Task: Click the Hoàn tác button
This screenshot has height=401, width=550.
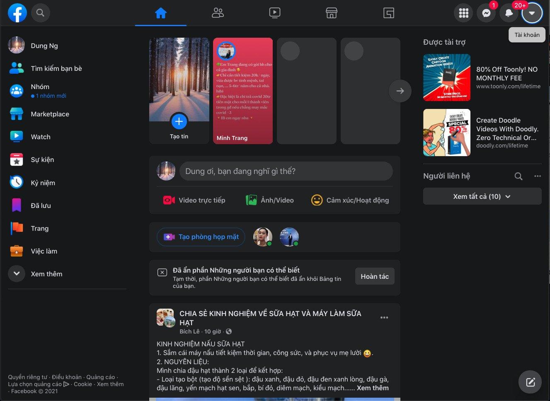Action: pos(375,276)
